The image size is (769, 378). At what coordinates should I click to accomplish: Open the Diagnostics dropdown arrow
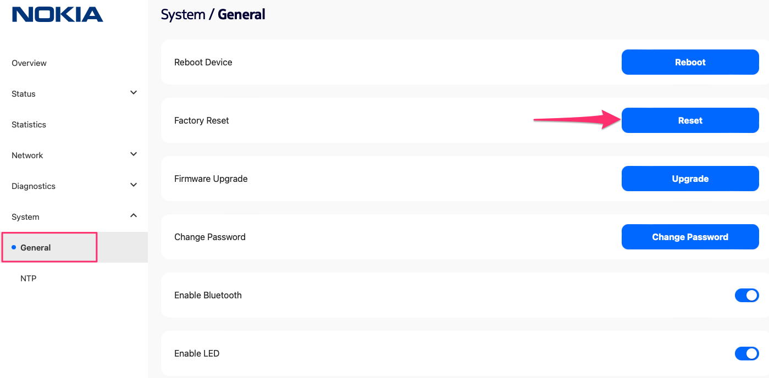coord(133,185)
